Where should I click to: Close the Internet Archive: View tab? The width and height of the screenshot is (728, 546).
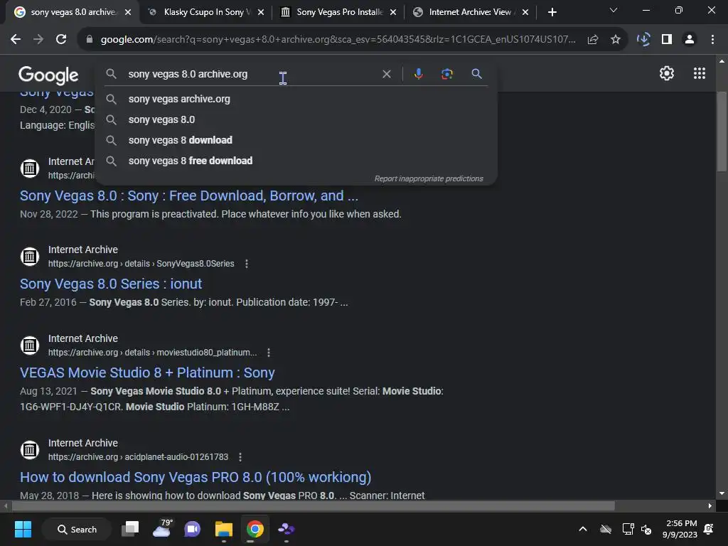[525, 12]
